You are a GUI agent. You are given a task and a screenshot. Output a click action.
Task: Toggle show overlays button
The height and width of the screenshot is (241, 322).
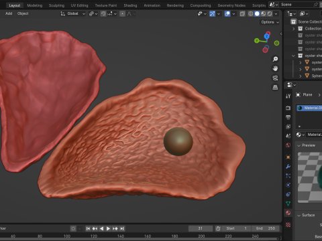[227, 13]
